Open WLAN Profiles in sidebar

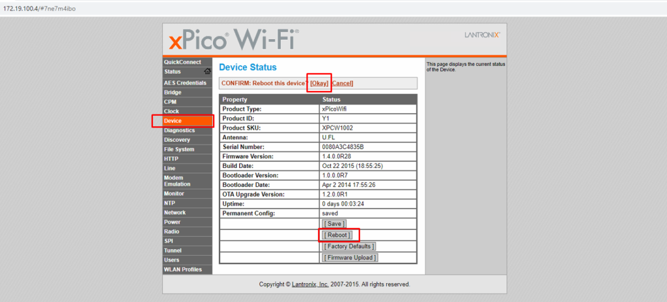coord(182,269)
